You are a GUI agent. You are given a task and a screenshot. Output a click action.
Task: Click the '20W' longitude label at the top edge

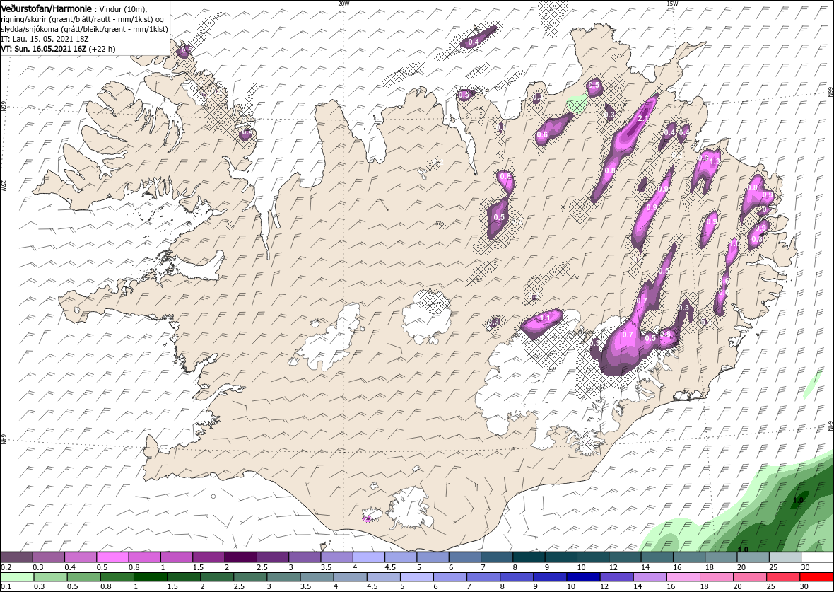click(x=344, y=4)
